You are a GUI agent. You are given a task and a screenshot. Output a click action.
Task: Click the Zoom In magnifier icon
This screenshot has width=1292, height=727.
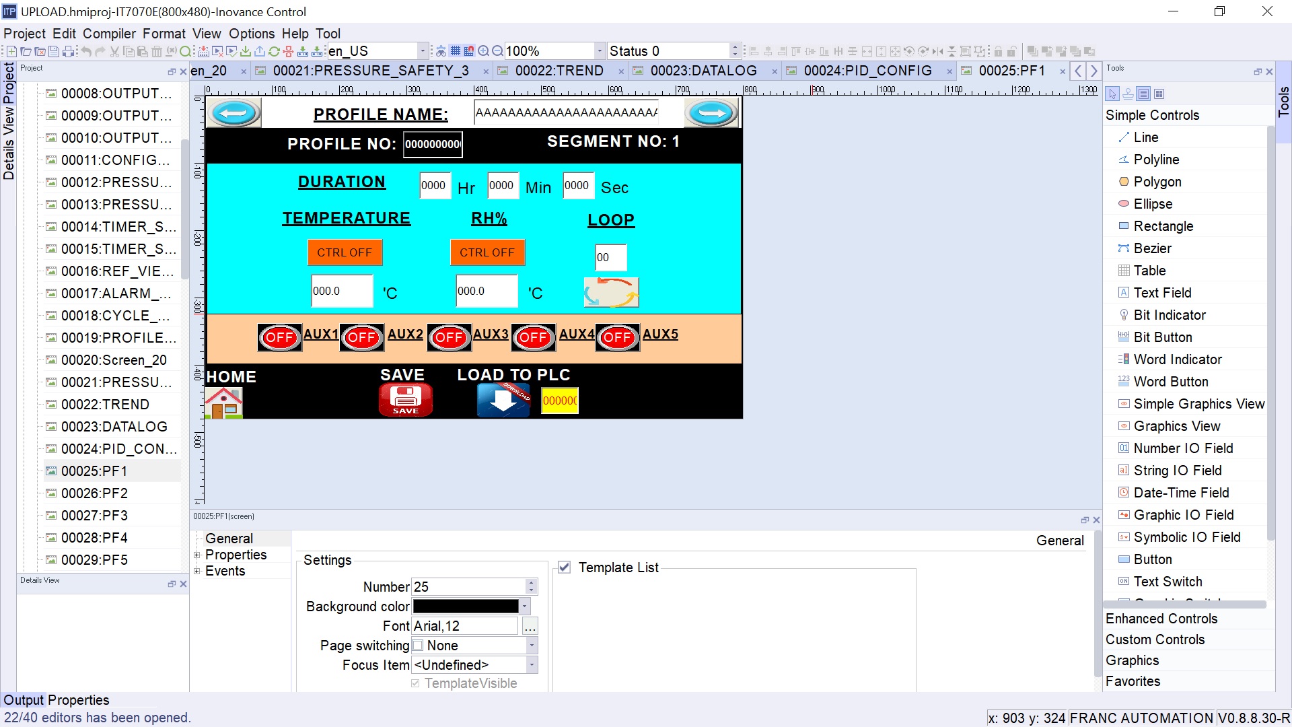point(483,51)
